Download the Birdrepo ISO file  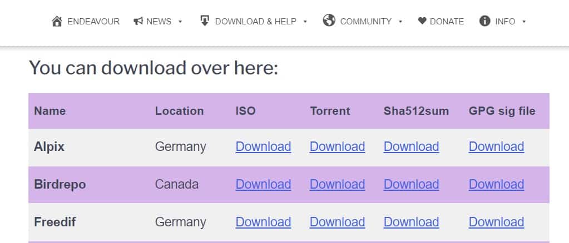click(264, 184)
